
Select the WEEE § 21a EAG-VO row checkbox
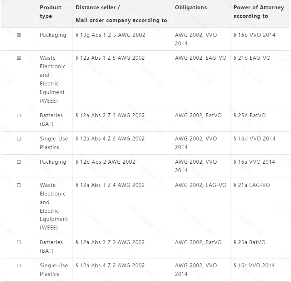[19, 185]
